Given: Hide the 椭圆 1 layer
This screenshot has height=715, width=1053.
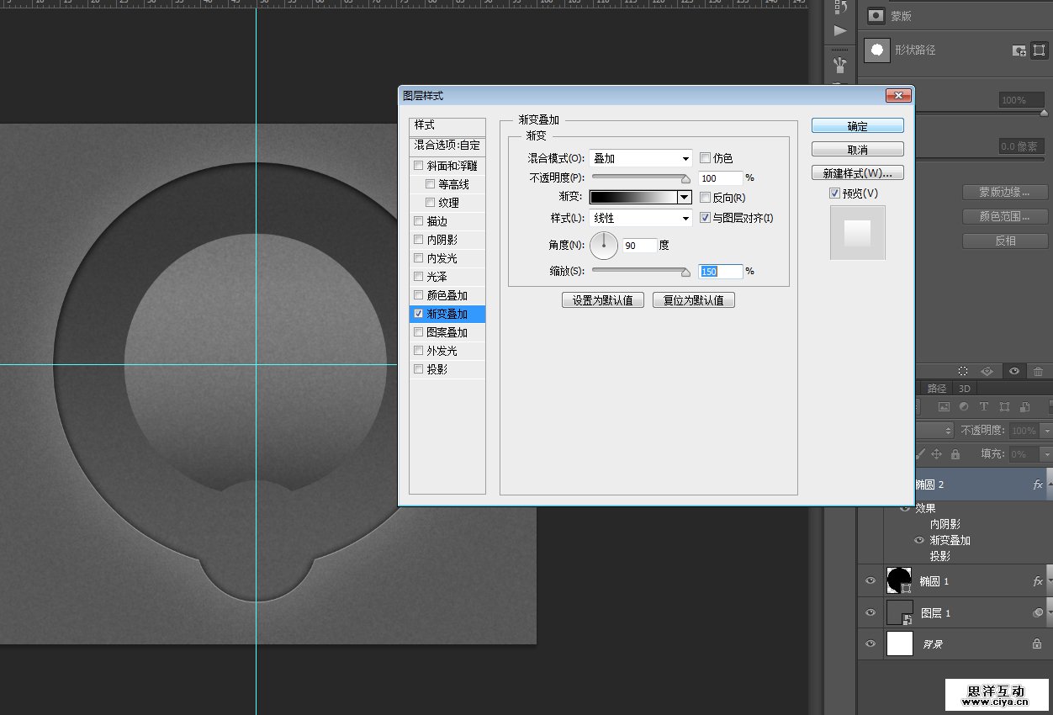Looking at the screenshot, I should pyautogui.click(x=870, y=581).
